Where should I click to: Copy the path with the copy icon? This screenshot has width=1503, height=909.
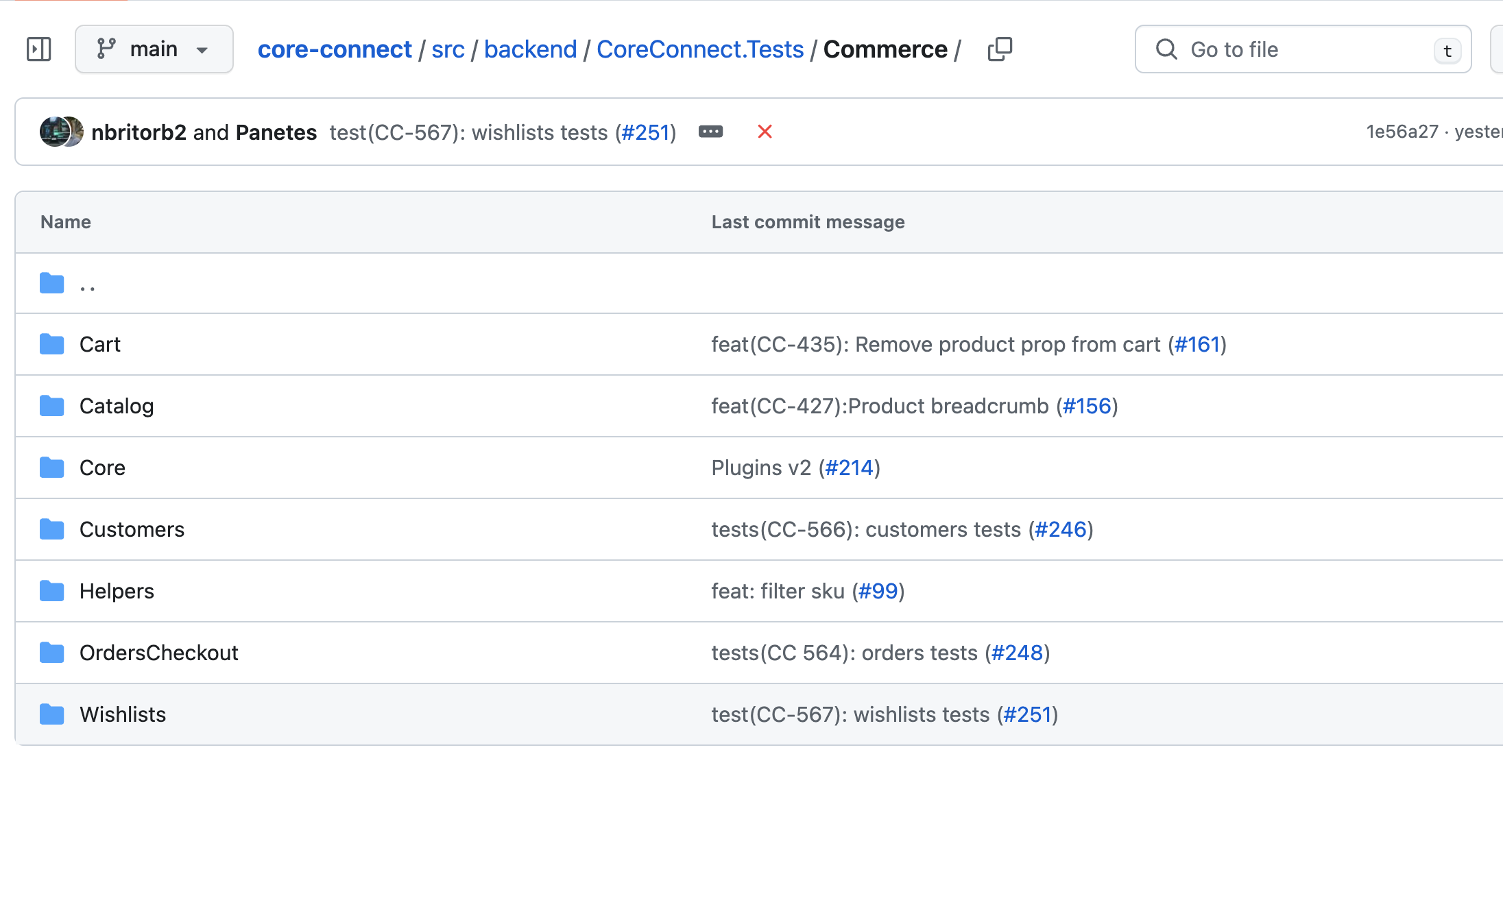coord(1000,49)
